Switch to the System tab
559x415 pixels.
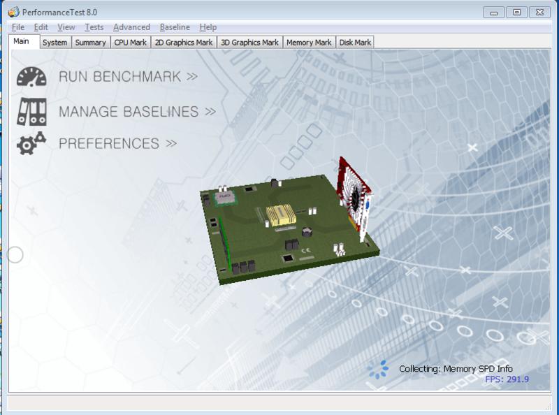coord(55,43)
